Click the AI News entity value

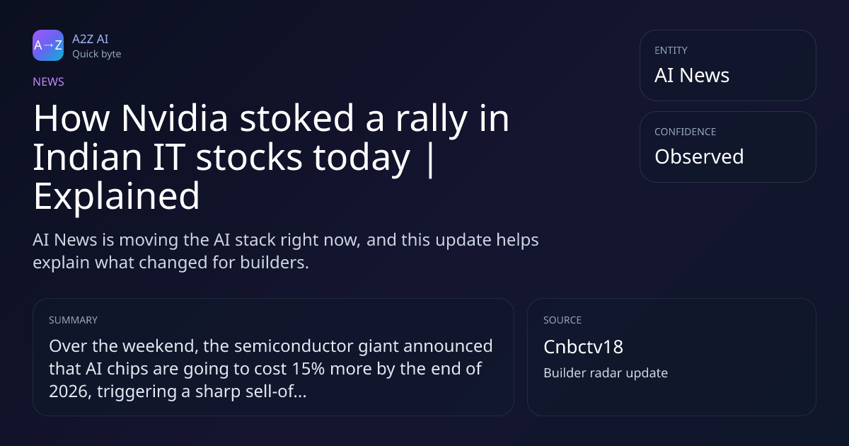(x=692, y=76)
